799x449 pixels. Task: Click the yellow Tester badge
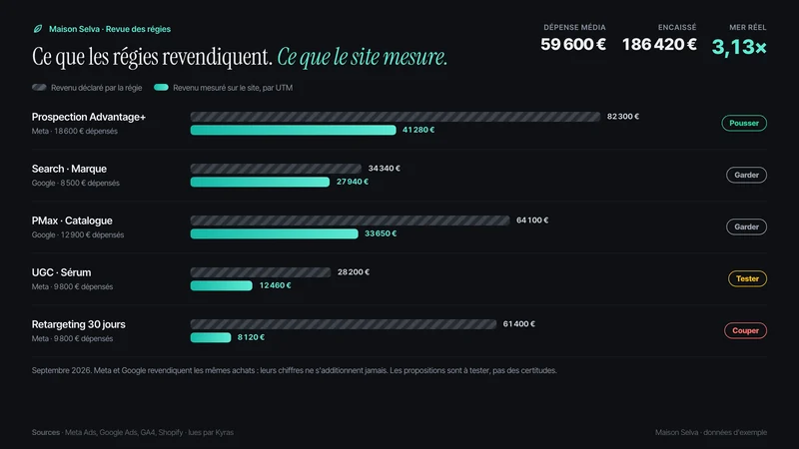click(747, 279)
